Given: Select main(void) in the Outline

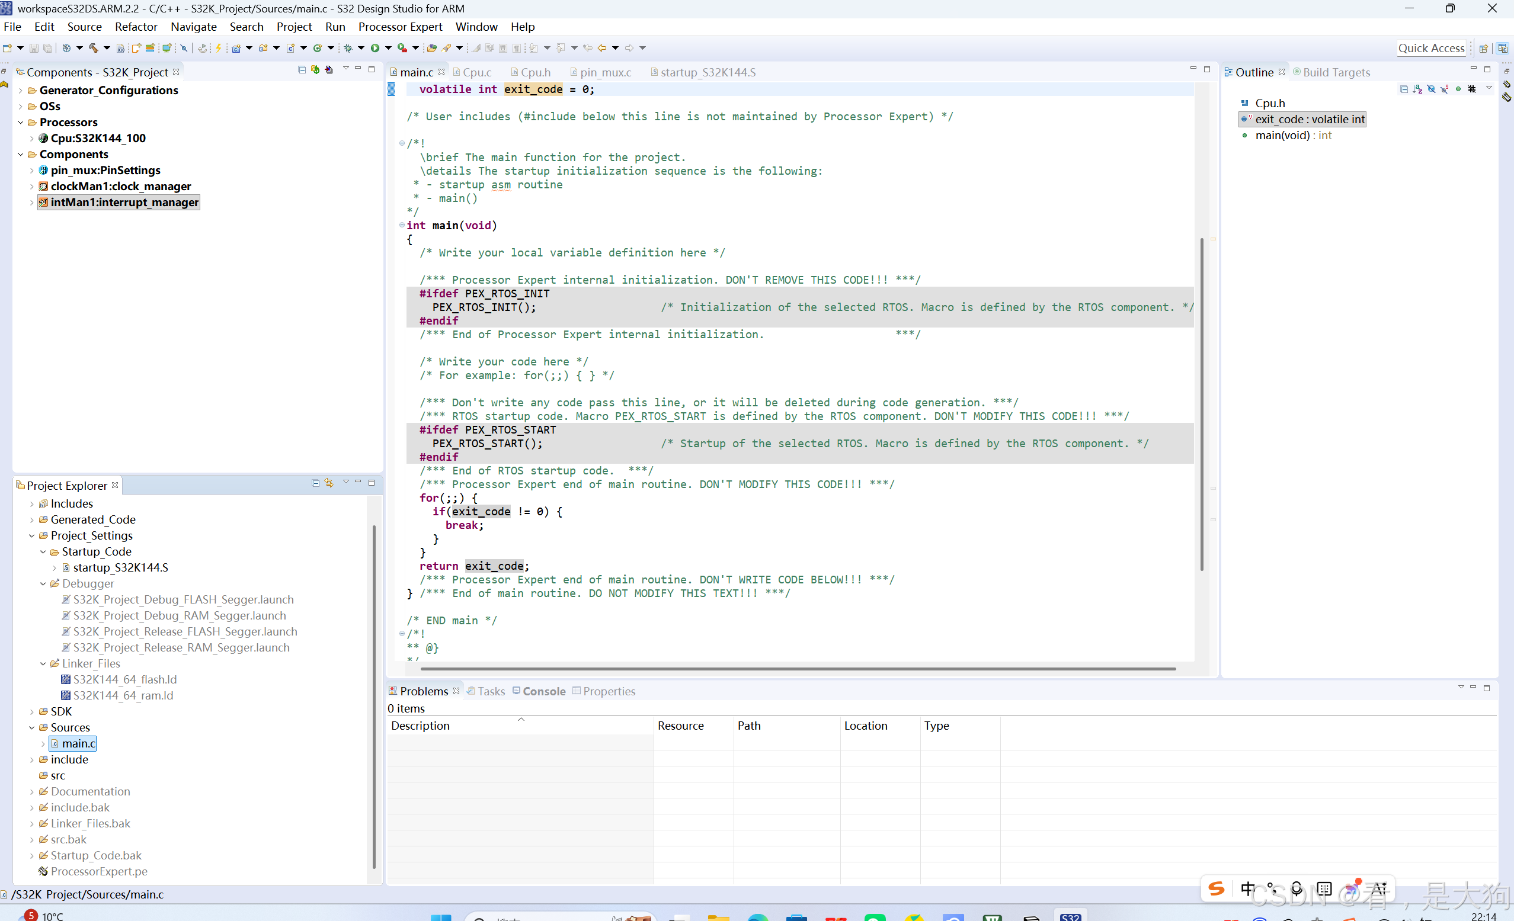Looking at the screenshot, I should tap(1282, 136).
